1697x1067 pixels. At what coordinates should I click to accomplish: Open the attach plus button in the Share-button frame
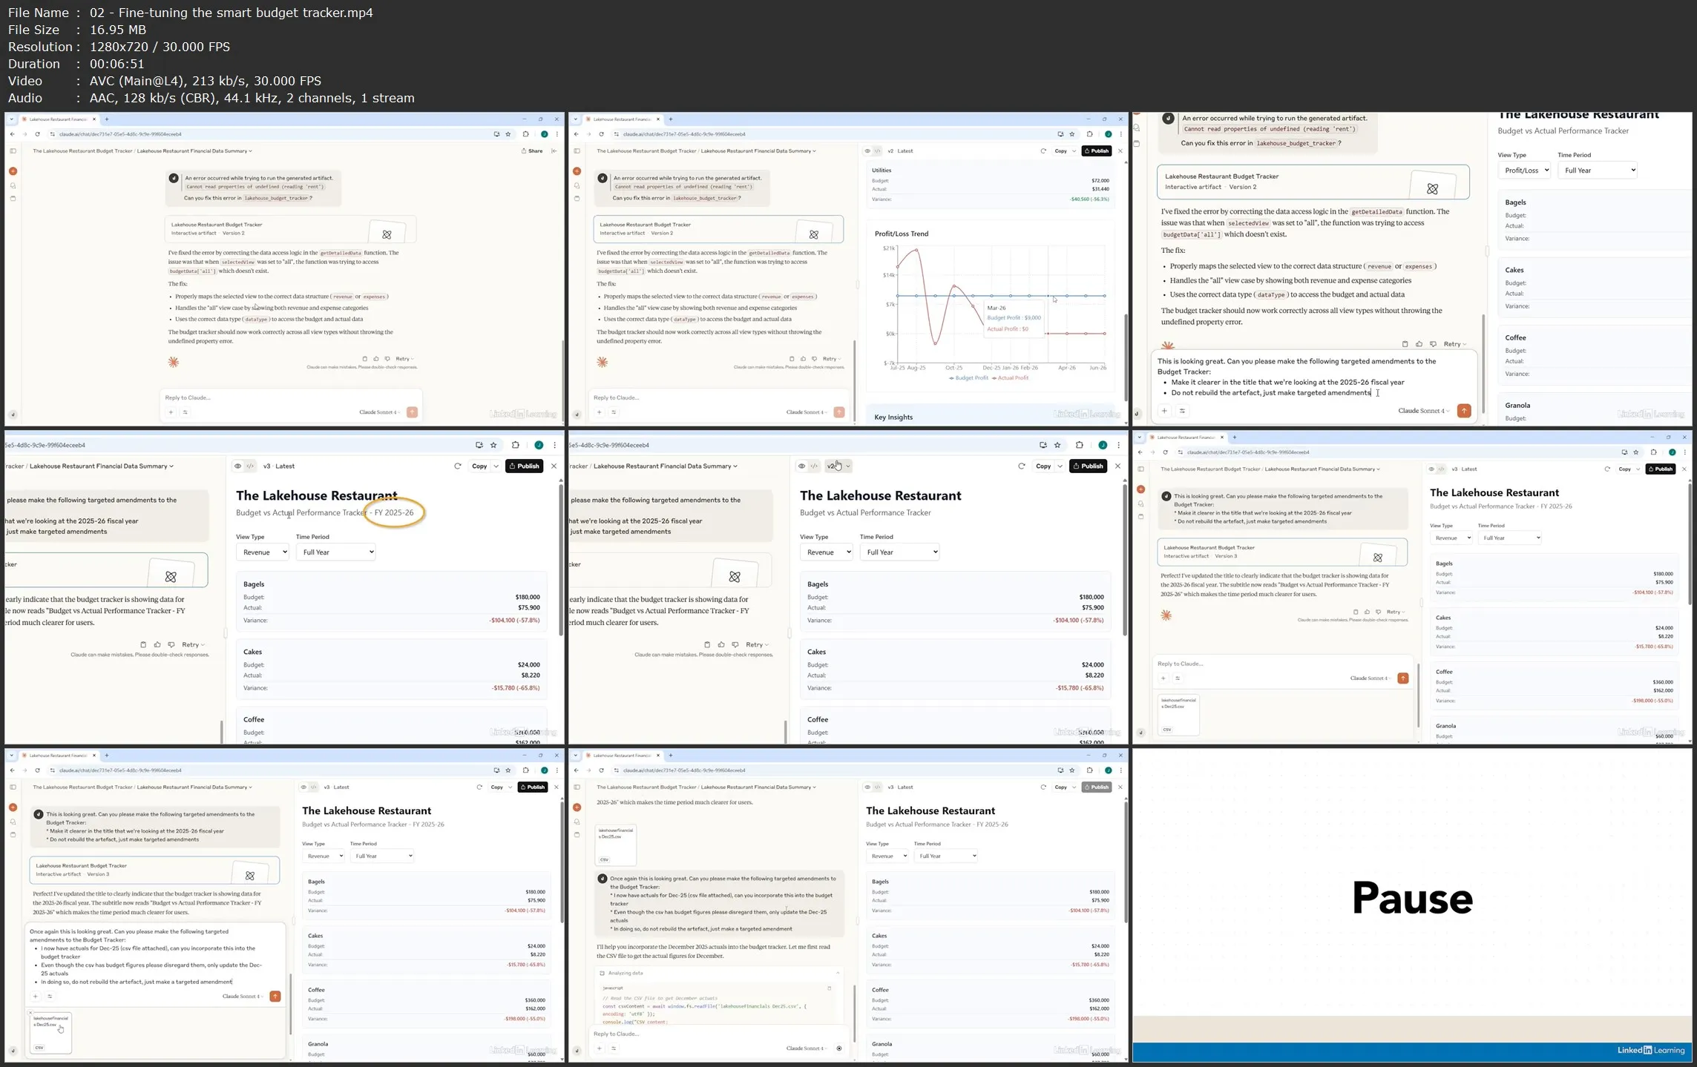click(x=171, y=412)
